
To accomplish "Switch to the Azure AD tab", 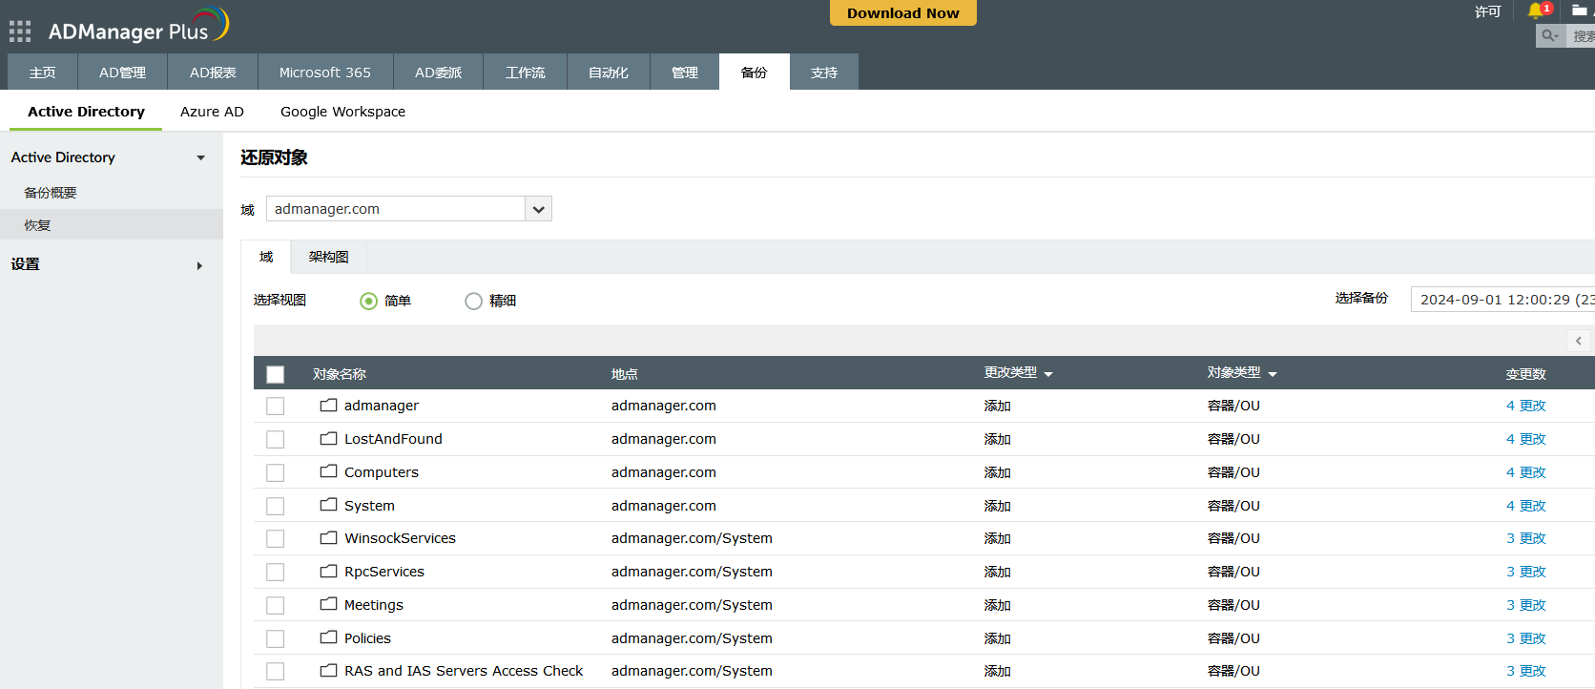I will (x=212, y=112).
